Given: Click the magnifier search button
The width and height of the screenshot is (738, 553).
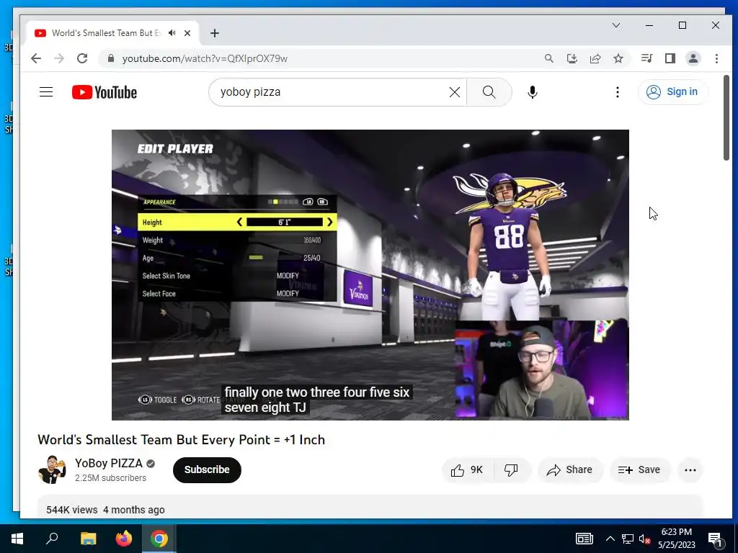Looking at the screenshot, I should (x=489, y=92).
